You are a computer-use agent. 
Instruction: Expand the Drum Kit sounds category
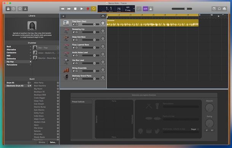[30, 83]
